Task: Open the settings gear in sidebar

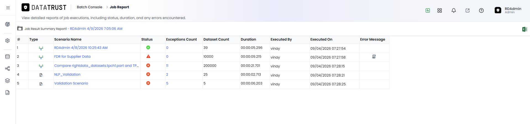Action: pyautogui.click(x=7, y=41)
